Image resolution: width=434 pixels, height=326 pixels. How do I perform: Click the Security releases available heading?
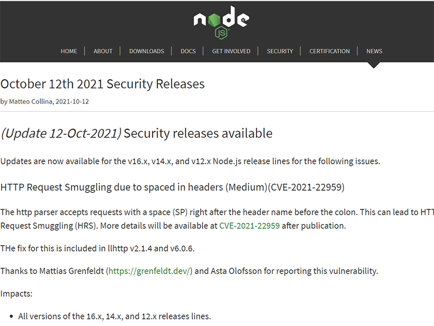[198, 134]
